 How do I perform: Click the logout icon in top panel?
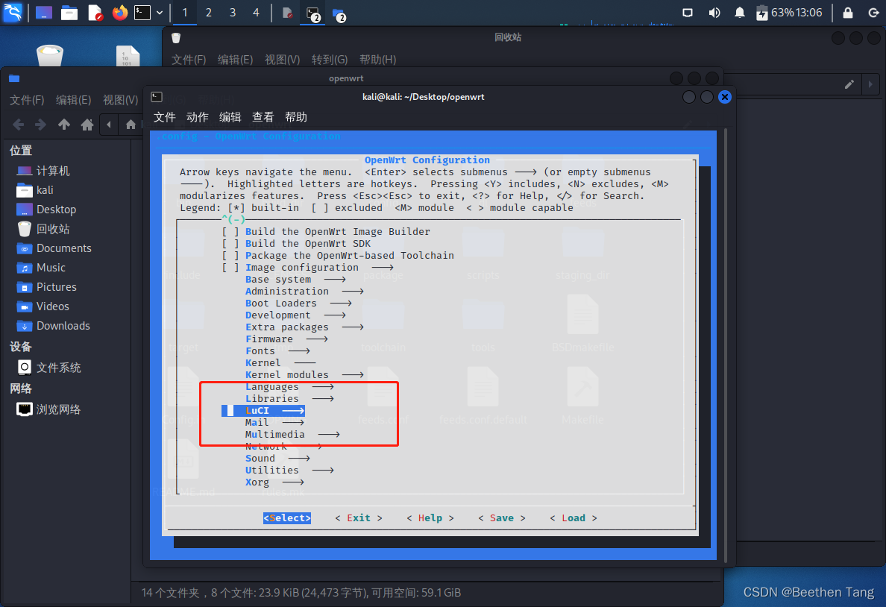tap(873, 13)
